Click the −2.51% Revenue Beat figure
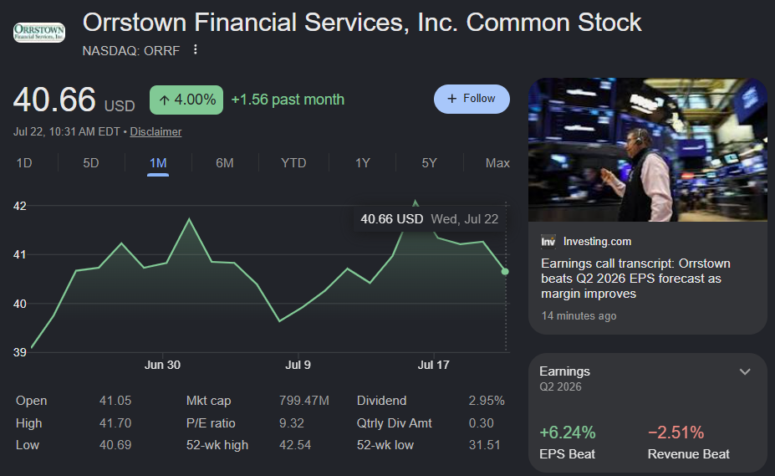Image resolution: width=775 pixels, height=476 pixels. 676,432
